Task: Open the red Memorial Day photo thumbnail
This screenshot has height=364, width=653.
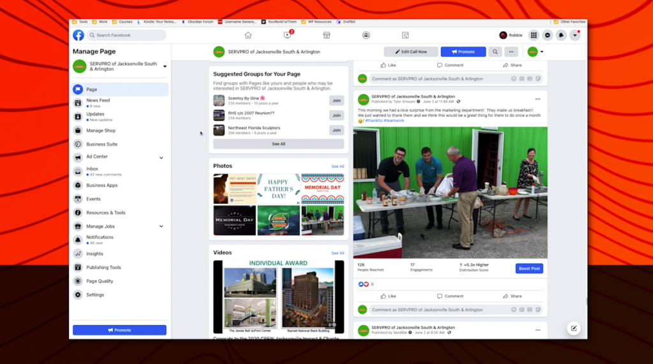Action: pos(323,188)
